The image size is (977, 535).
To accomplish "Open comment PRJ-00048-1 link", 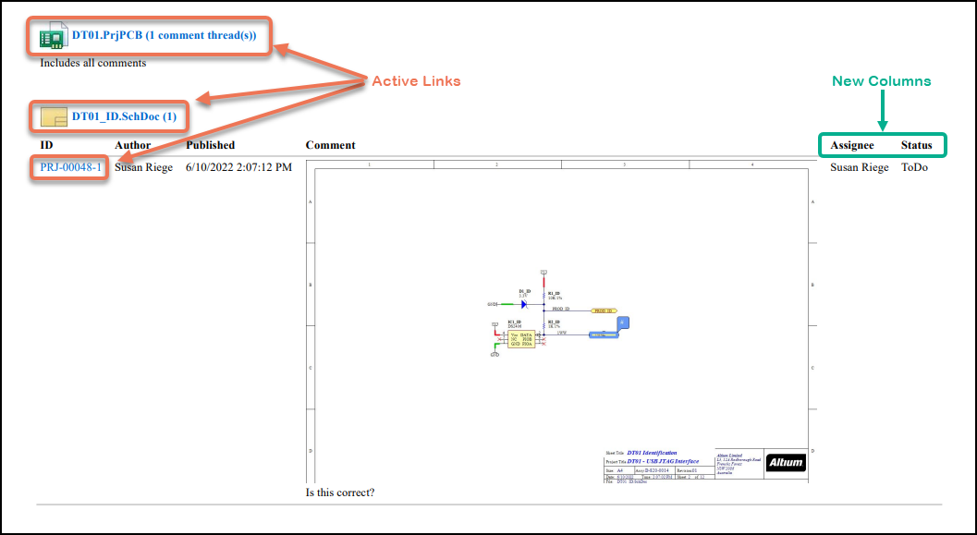I will coord(70,167).
